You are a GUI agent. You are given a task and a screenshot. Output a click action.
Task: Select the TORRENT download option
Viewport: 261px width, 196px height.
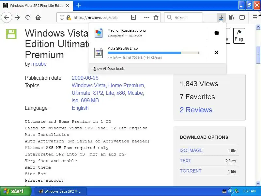coord(191,171)
